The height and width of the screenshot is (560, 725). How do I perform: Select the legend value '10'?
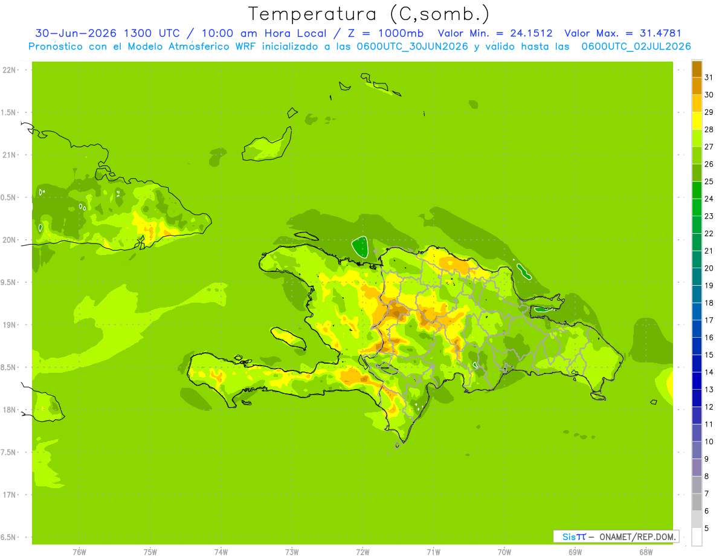point(709,442)
